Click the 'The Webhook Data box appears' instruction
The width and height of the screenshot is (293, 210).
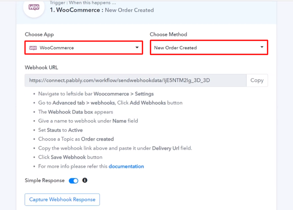pyautogui.click(x=76, y=112)
